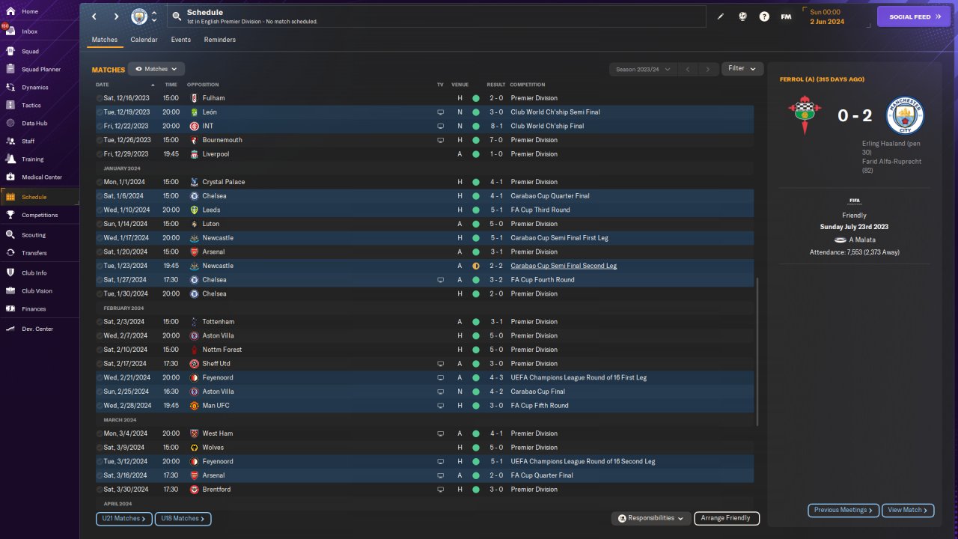Viewport: 958px width, 539px height.
Task: Switch to the Matches tab
Action: coord(105,40)
